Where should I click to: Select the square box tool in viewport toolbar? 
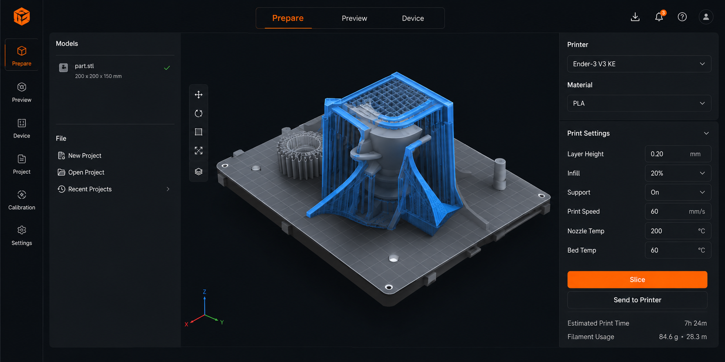[x=199, y=132]
